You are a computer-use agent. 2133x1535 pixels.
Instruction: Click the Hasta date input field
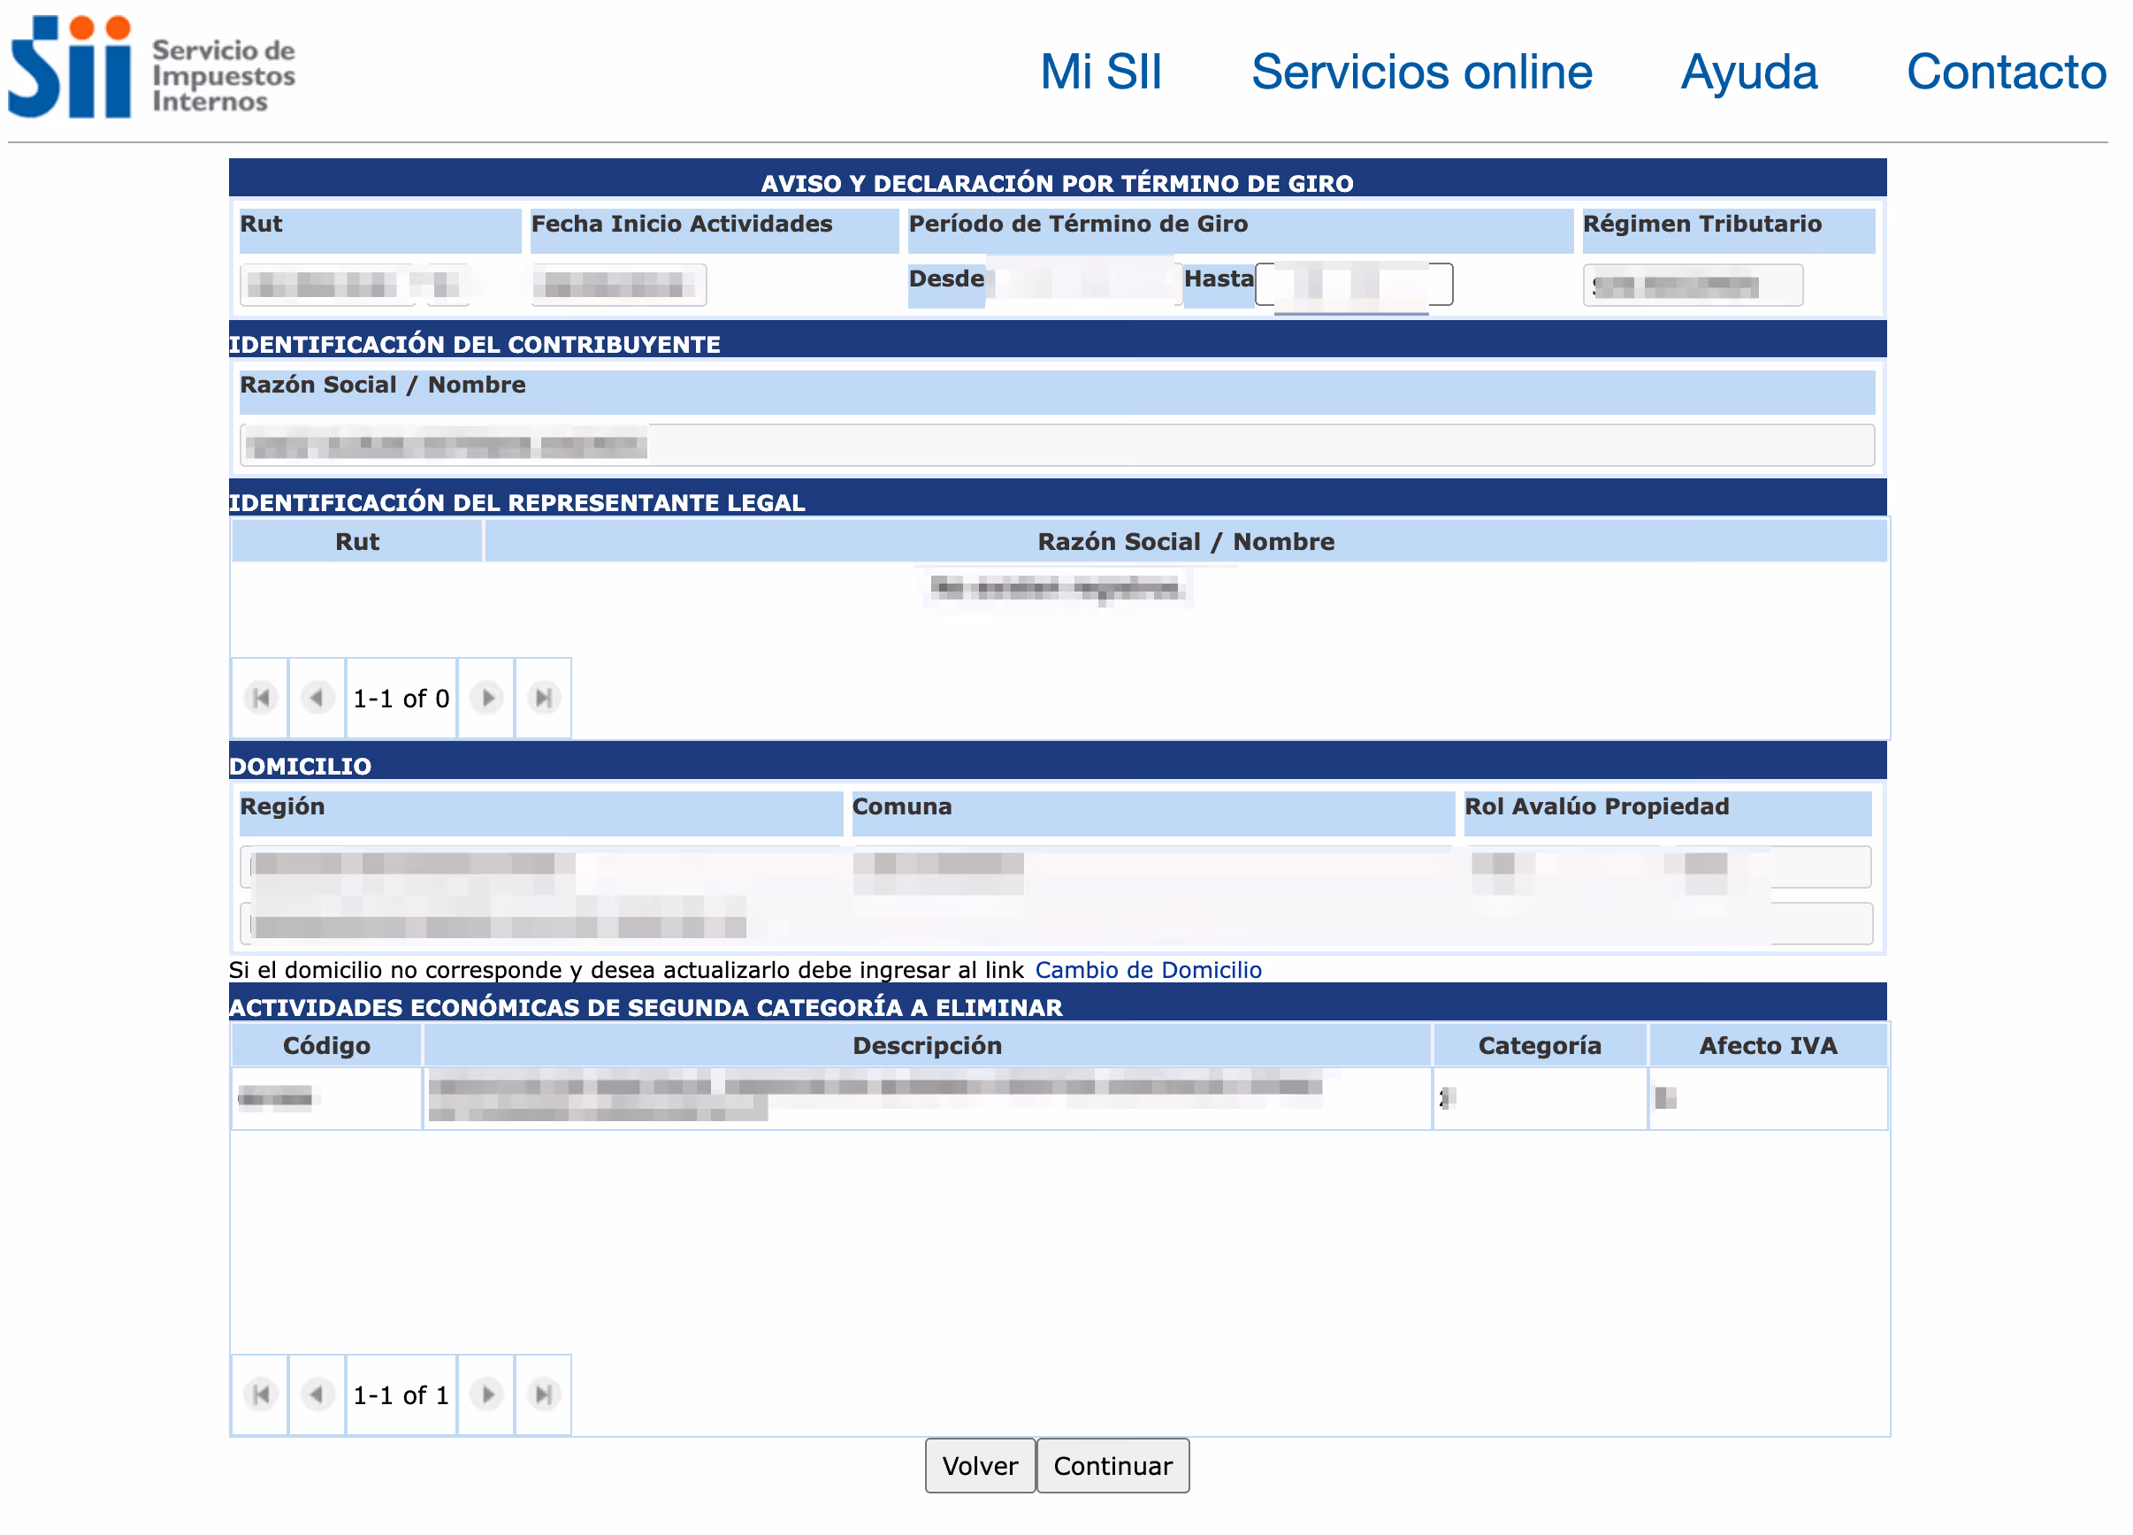pos(1353,284)
